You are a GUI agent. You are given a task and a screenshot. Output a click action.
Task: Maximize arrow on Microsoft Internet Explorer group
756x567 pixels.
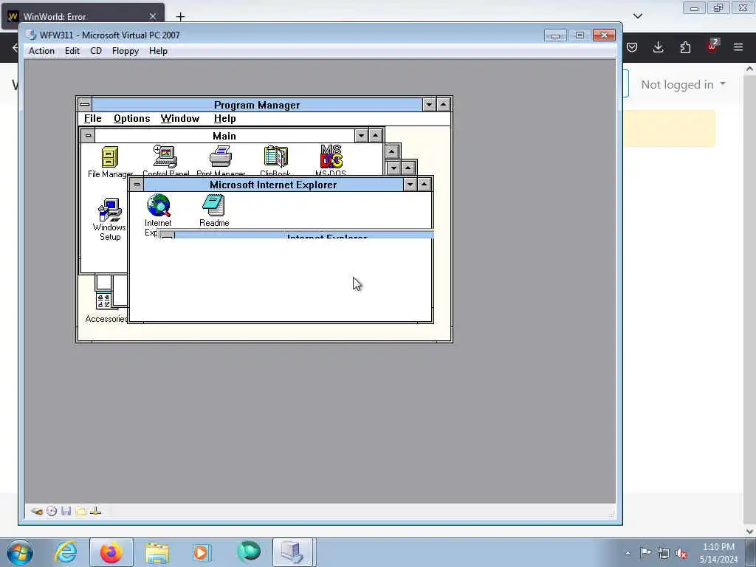click(x=424, y=184)
